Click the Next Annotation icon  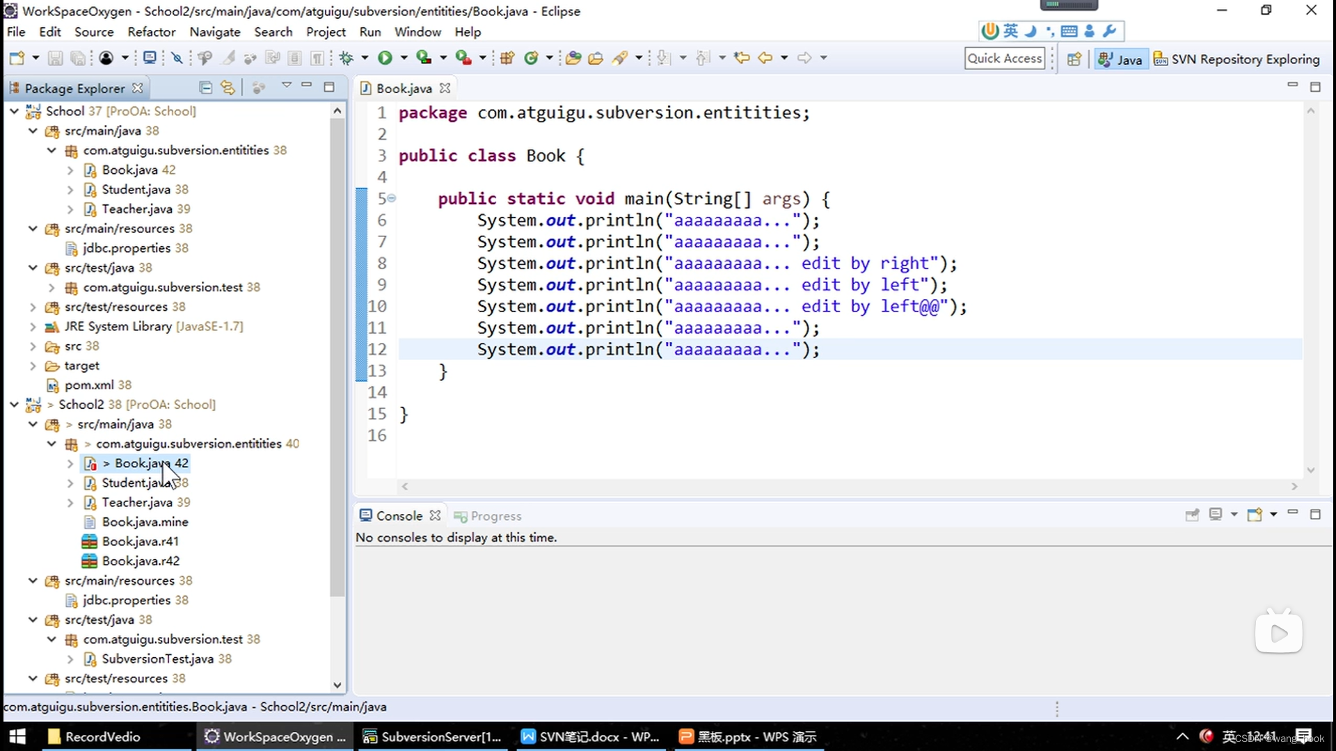[664, 58]
